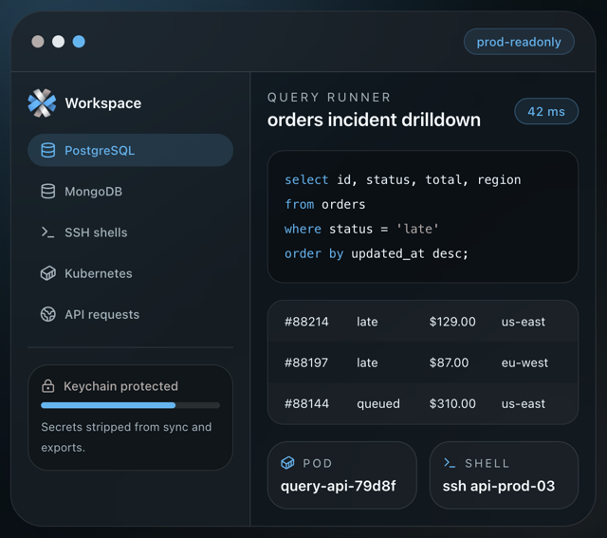Click the 'from orders' query line

coord(324,204)
